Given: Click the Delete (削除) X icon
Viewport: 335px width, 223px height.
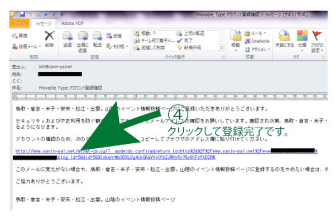Looking at the screenshot, I should tap(49, 39).
